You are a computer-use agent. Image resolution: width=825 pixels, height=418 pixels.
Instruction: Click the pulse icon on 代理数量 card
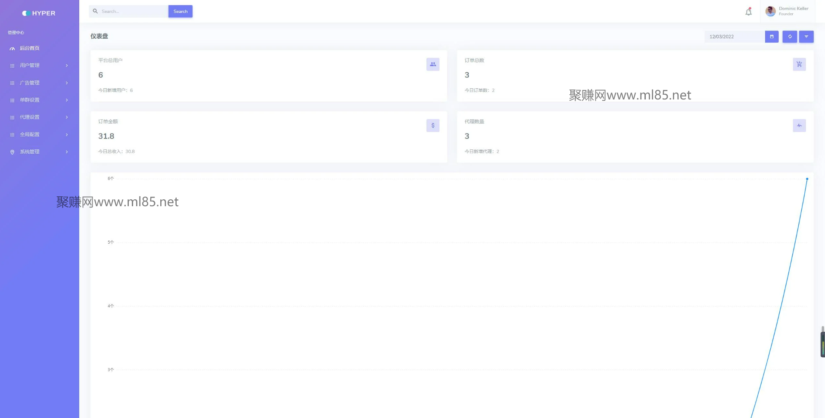(799, 126)
